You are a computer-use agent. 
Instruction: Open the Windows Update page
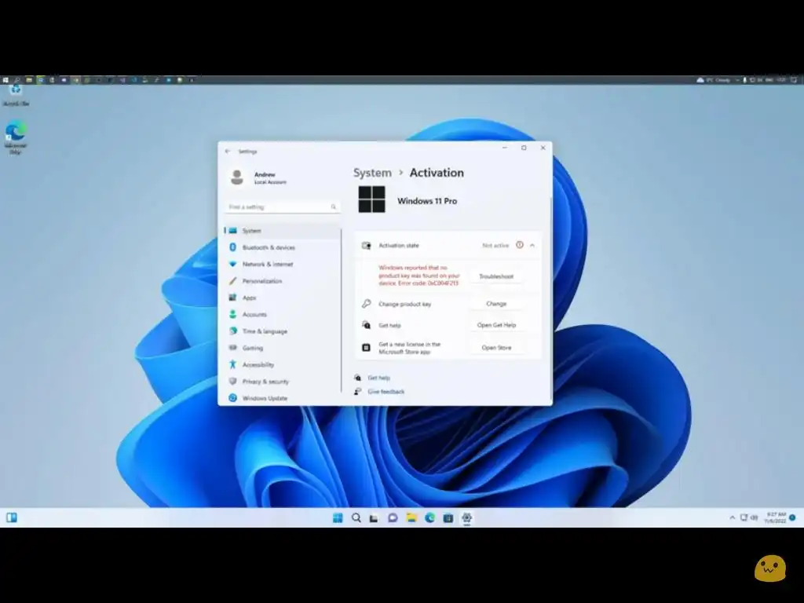(x=282, y=398)
